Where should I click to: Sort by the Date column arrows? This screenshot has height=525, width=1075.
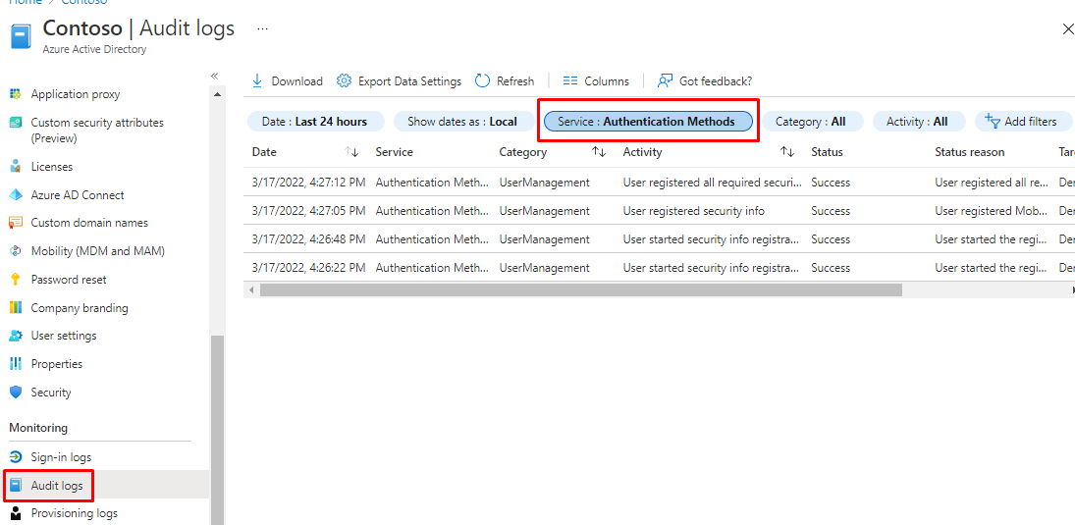tap(351, 152)
